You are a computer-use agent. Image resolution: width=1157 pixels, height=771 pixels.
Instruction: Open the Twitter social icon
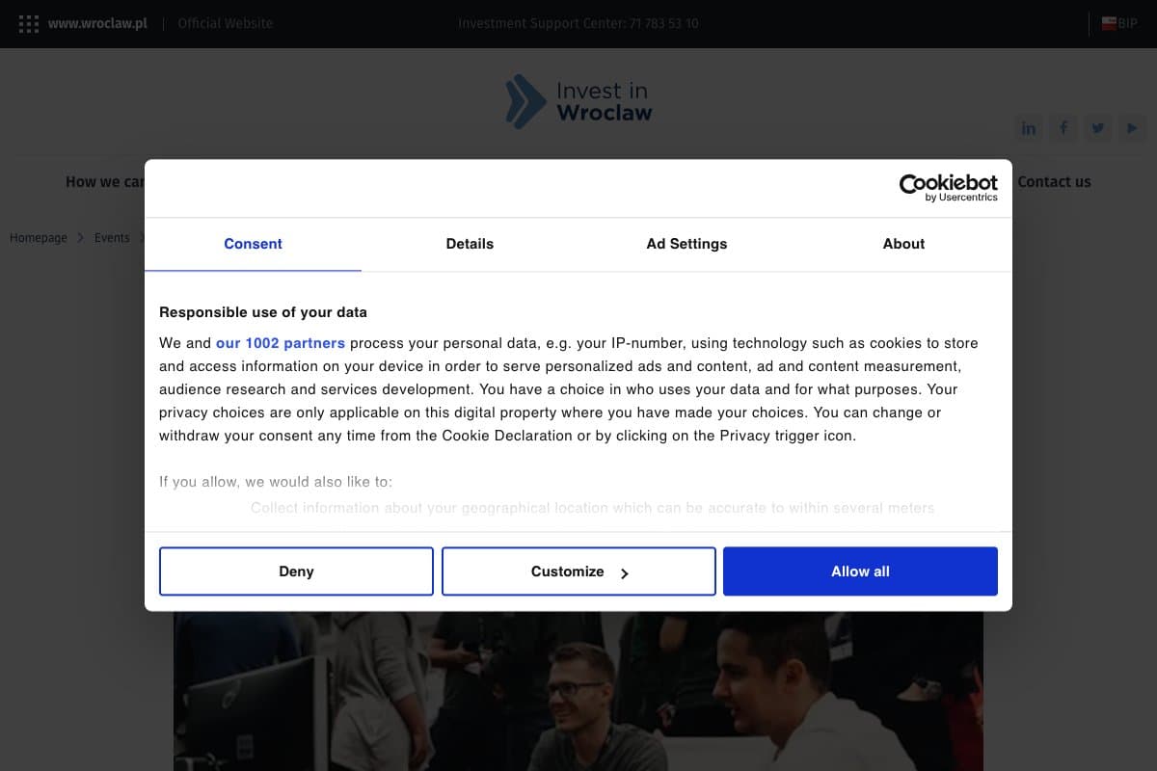tap(1097, 128)
